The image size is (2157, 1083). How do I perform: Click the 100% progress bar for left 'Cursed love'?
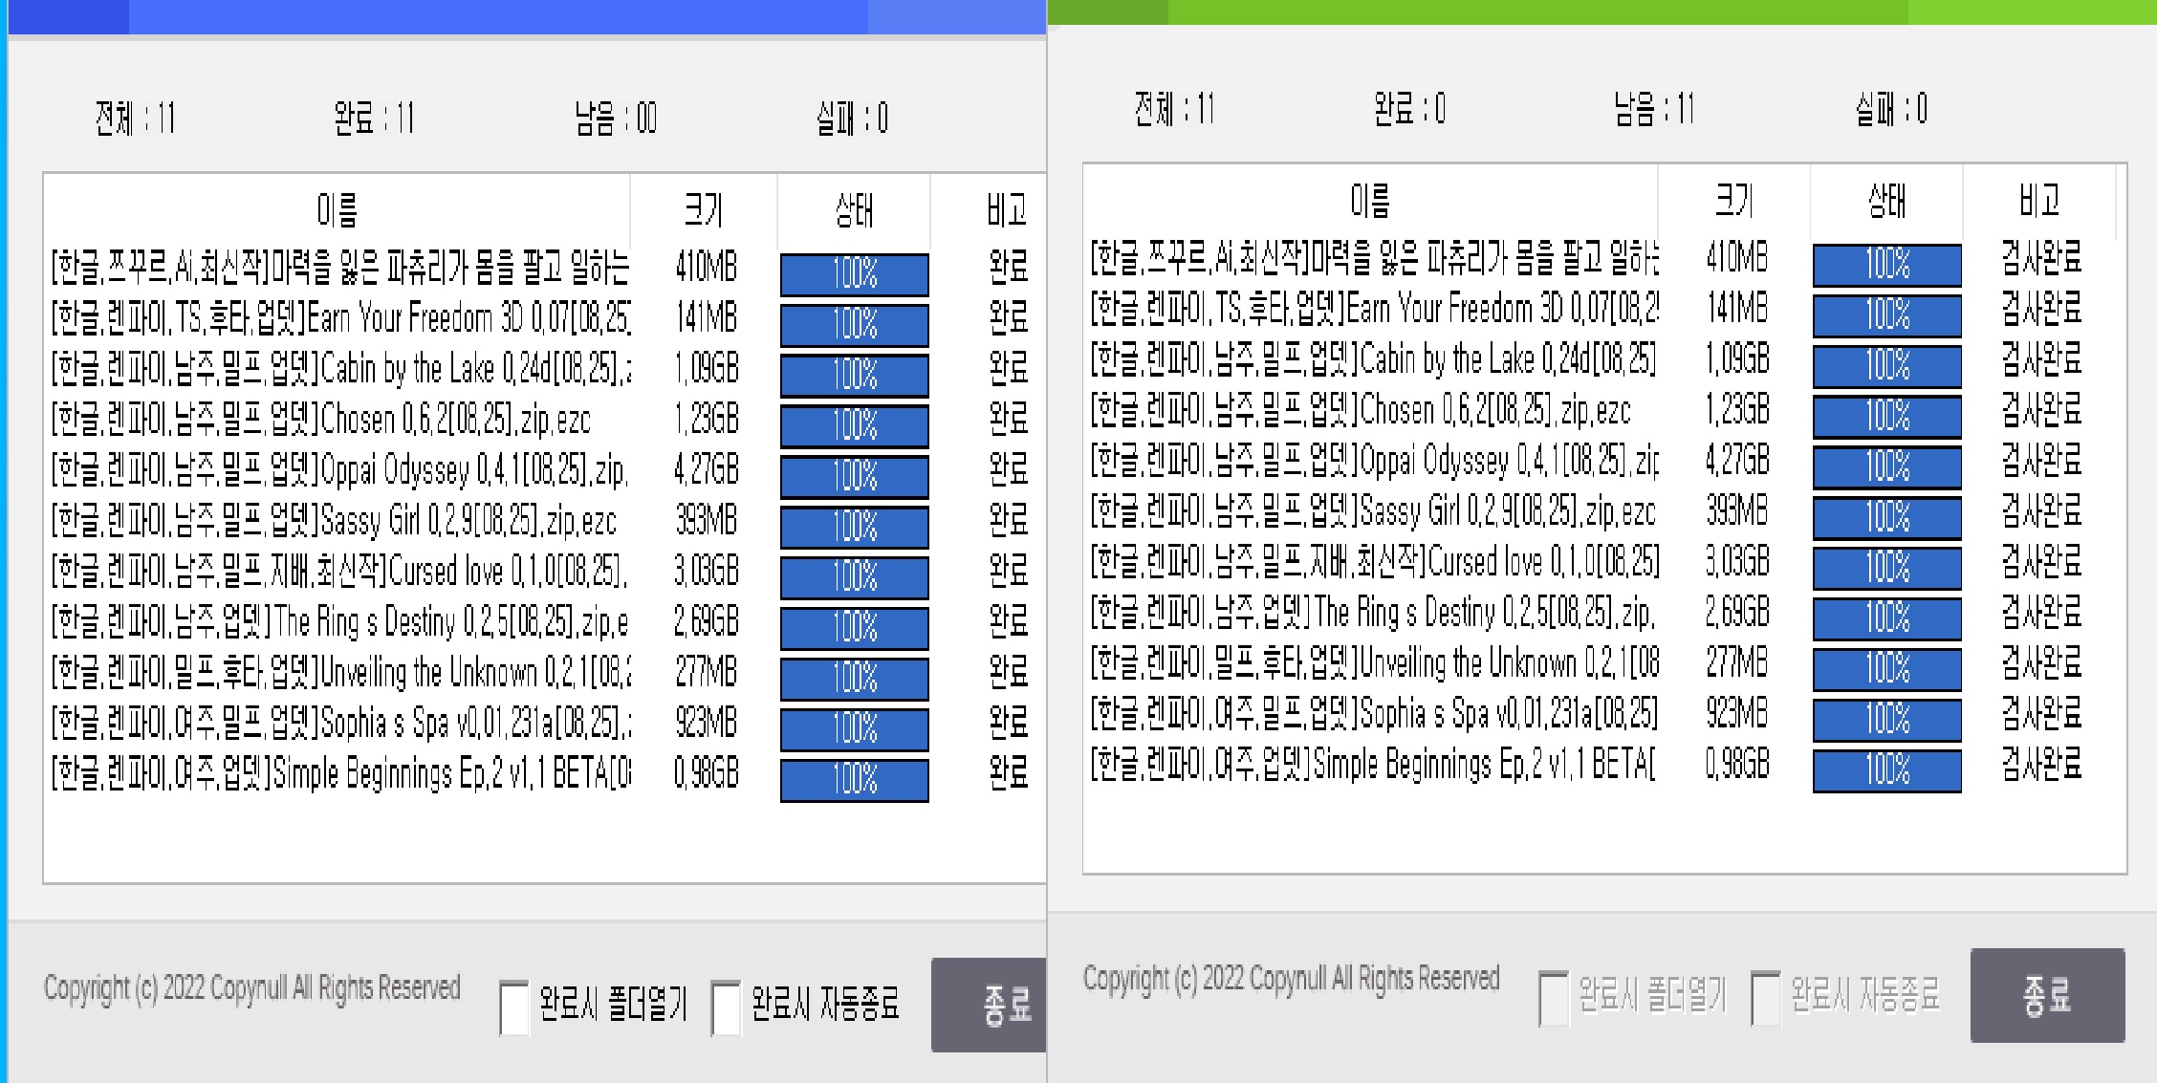click(x=854, y=577)
